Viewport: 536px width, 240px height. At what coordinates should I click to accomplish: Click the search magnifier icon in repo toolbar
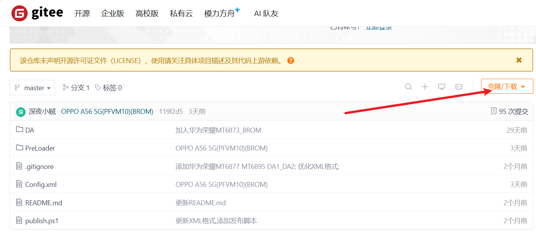click(408, 87)
